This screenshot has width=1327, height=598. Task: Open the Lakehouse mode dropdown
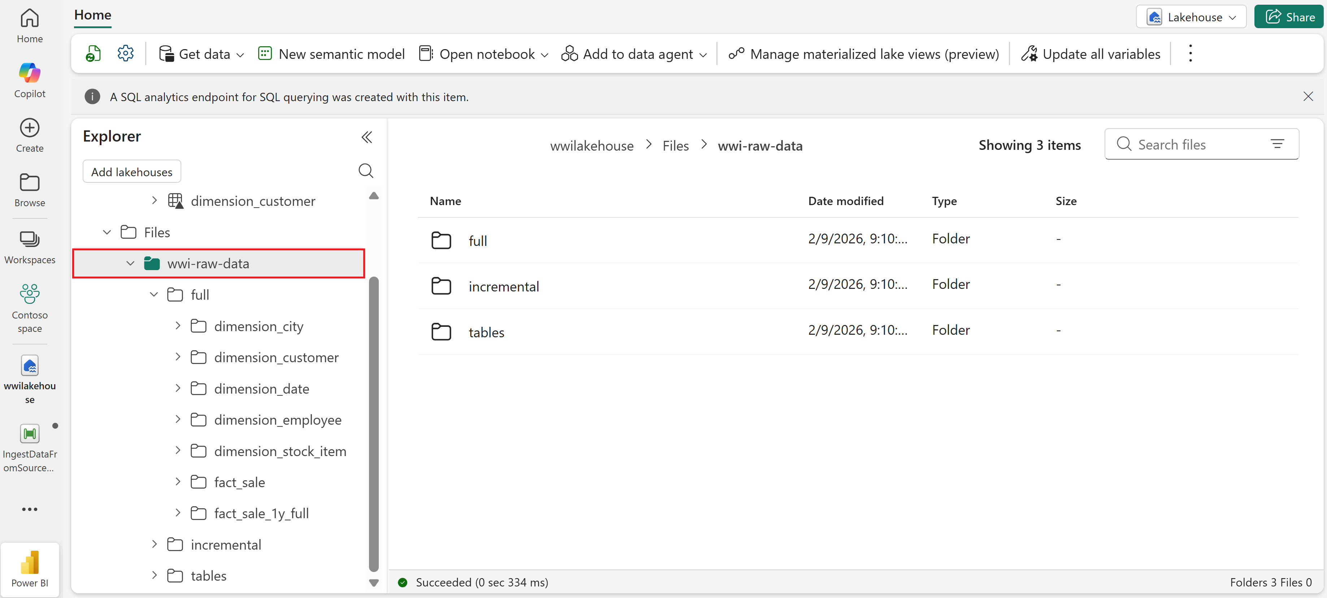1191,17
